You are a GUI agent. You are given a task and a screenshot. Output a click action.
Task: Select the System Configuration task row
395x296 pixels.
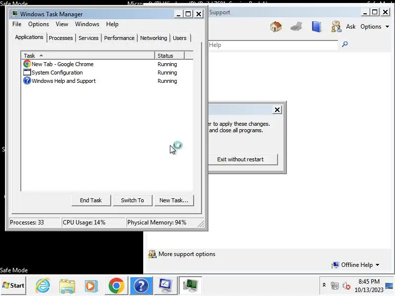[x=108, y=73]
